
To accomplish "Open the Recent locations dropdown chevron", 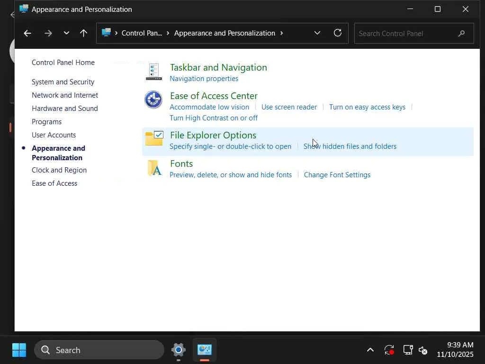I will tap(66, 33).
